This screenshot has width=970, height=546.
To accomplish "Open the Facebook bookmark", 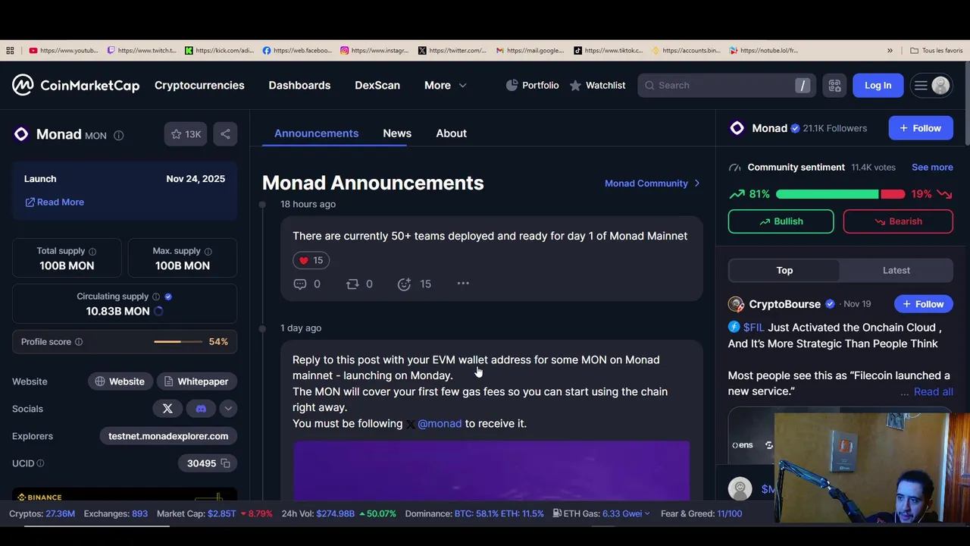I will [x=297, y=51].
